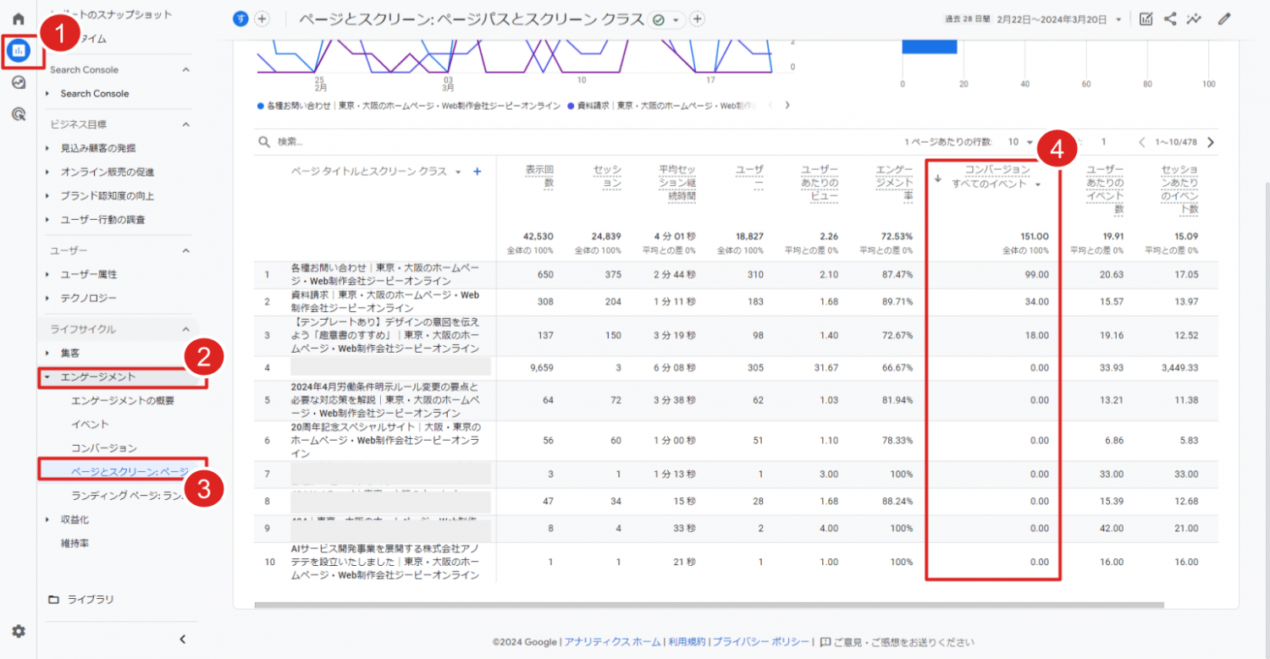The height and width of the screenshot is (659, 1270).
Task: Sort by ユーザーあたりのビュー column header
Action: (820, 183)
